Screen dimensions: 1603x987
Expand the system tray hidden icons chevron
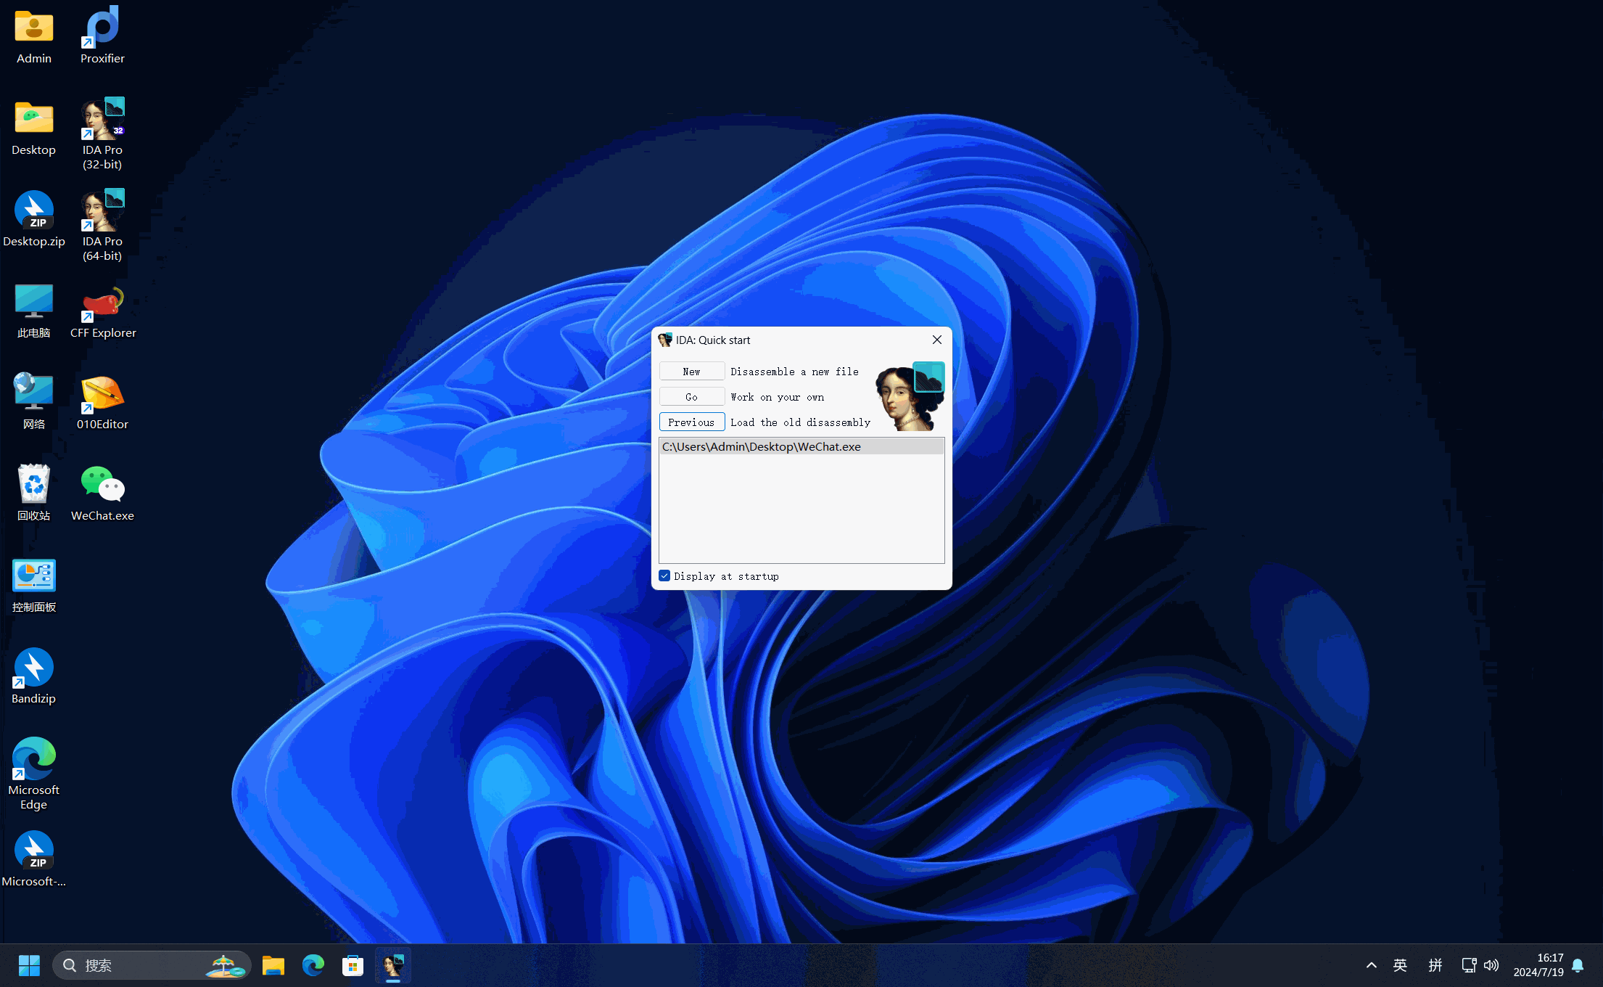pos(1371,965)
